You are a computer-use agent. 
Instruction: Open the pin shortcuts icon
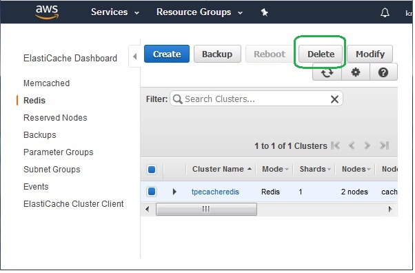tap(265, 12)
